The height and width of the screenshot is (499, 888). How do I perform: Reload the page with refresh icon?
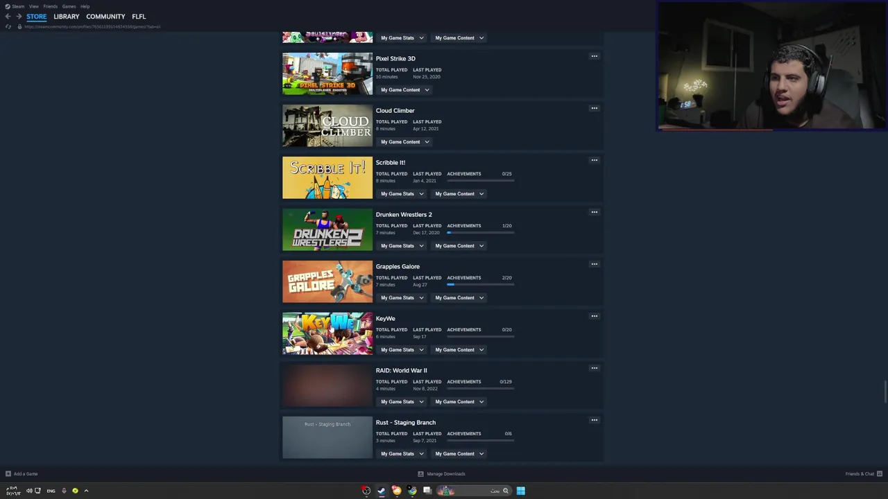point(8,27)
